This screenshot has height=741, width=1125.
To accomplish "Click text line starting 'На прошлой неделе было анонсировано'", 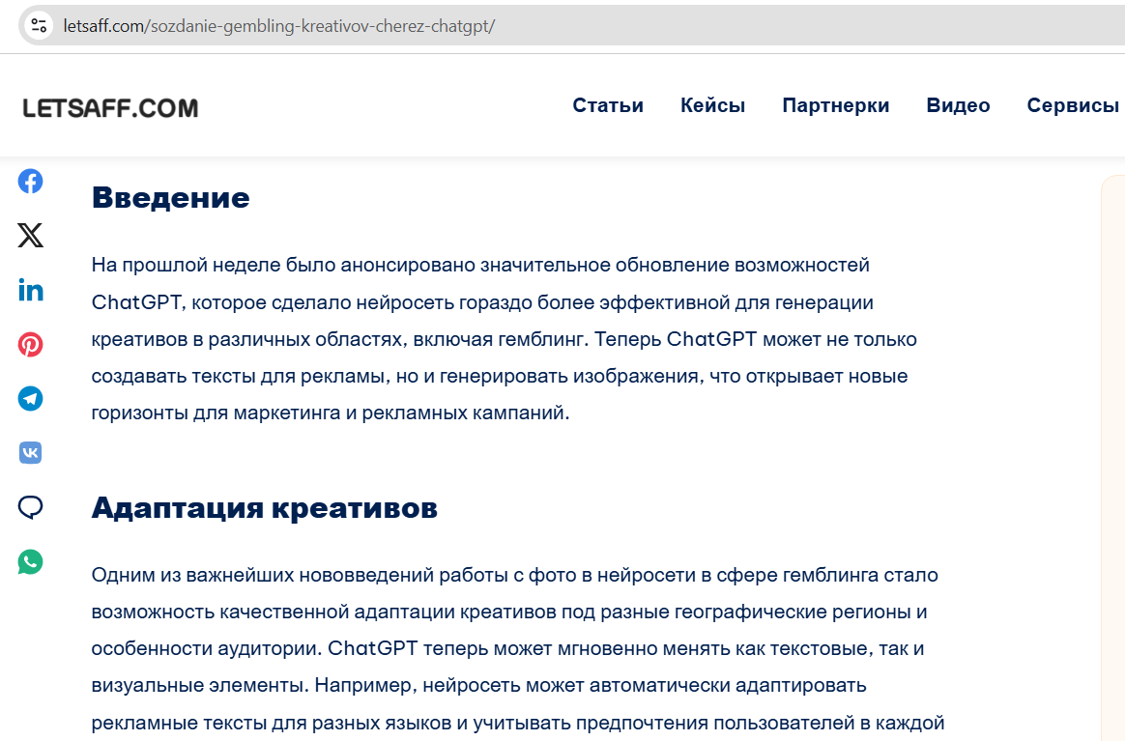I will click(480, 266).
